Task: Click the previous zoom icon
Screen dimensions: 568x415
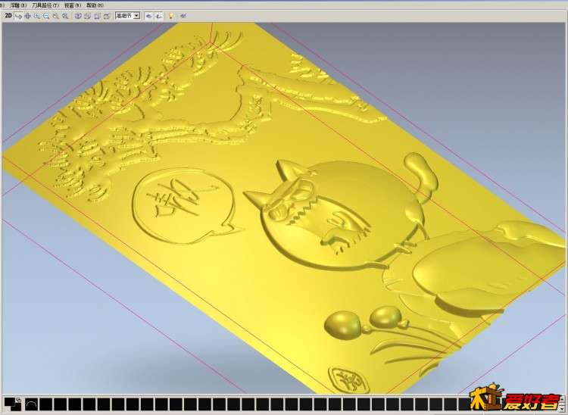Action: [56, 16]
